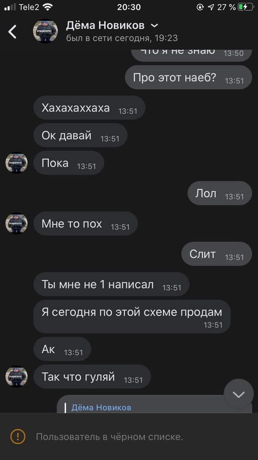The width and height of the screenshot is (258, 460).
Task: Tap the 'Ок давай' message bubble
Action: pyautogui.click(x=80, y=135)
